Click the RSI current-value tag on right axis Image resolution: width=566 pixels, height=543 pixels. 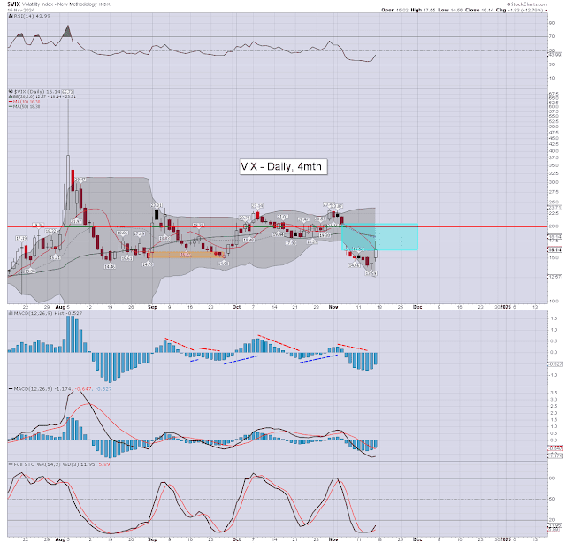pyautogui.click(x=555, y=55)
